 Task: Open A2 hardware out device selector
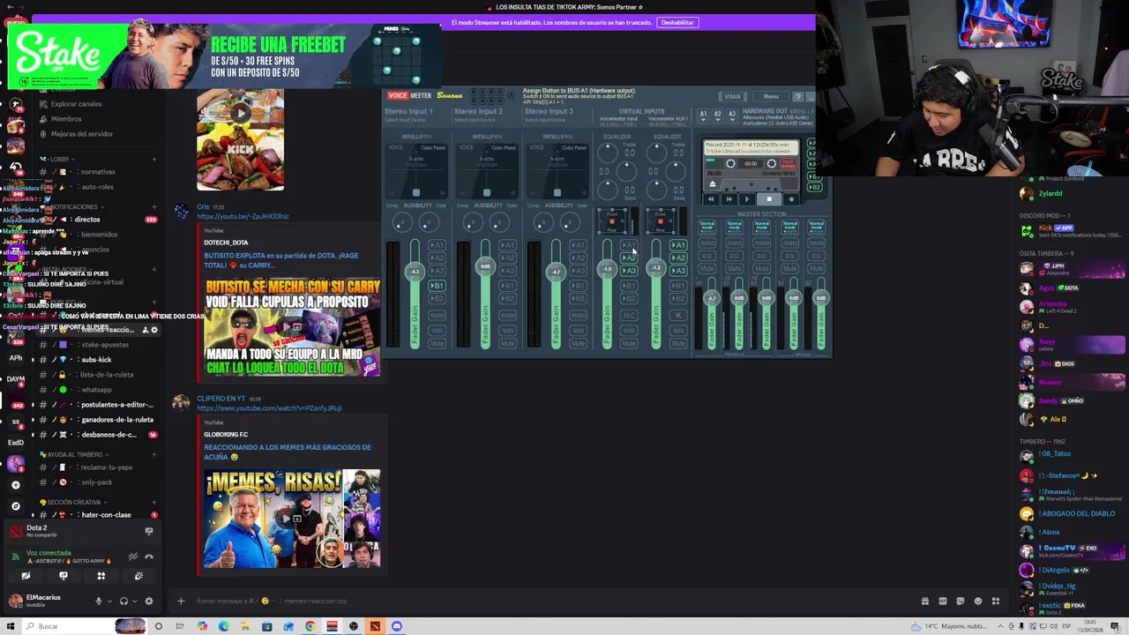point(717,115)
